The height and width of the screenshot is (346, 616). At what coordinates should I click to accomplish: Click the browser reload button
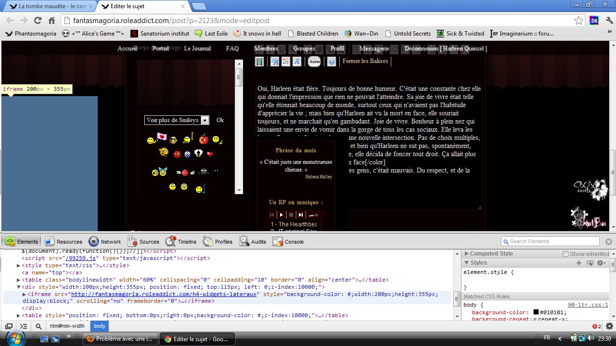pyautogui.click(x=38, y=21)
